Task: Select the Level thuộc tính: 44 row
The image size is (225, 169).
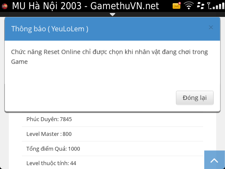Action: 112,163
